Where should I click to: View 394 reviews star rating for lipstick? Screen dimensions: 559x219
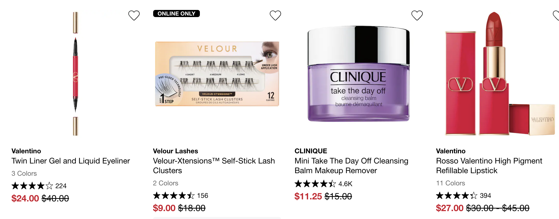tap(464, 196)
